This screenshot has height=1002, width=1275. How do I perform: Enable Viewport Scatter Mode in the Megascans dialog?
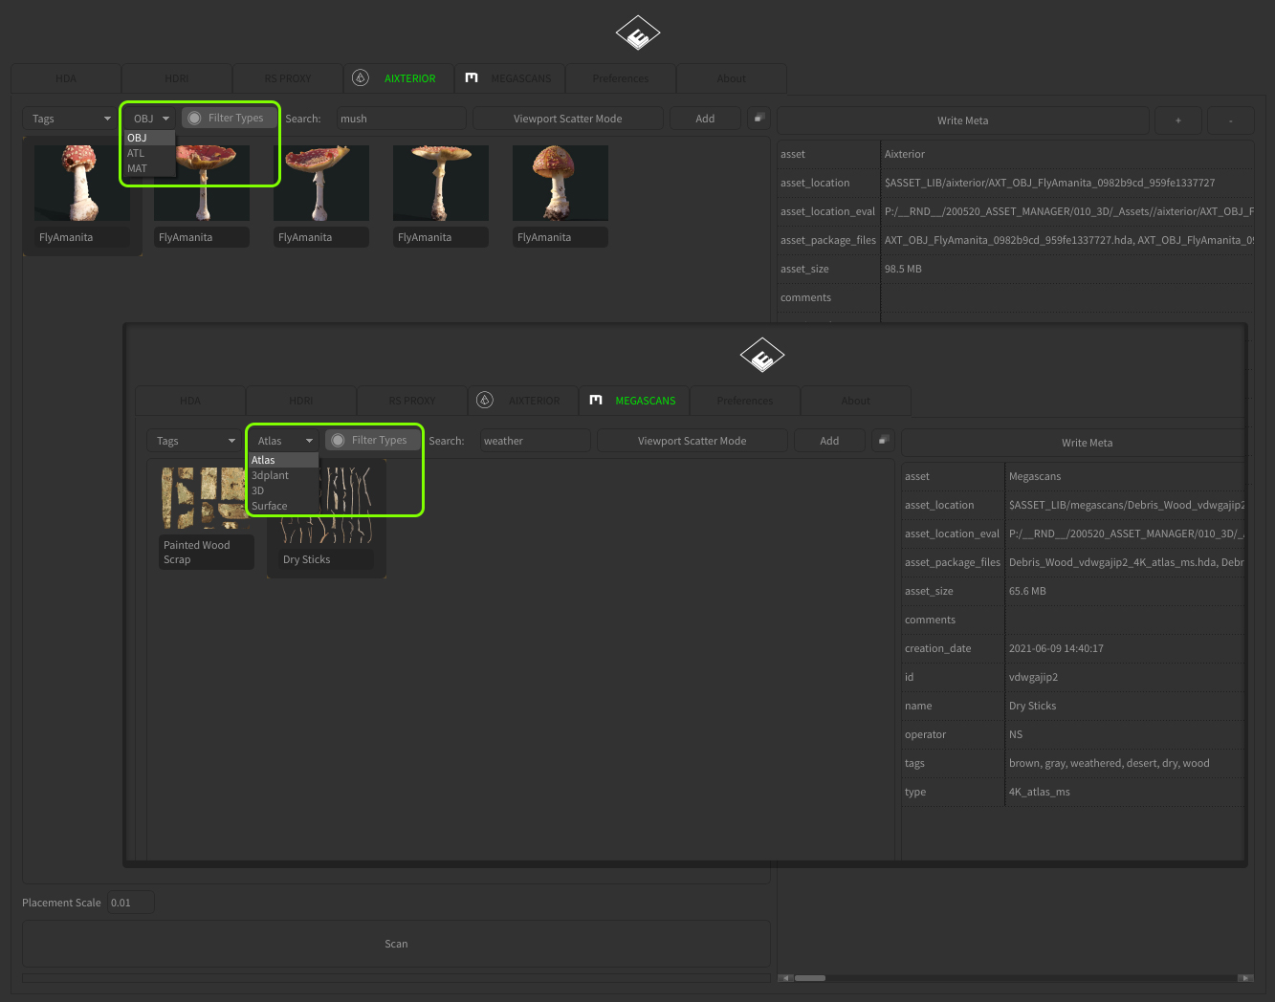point(692,440)
